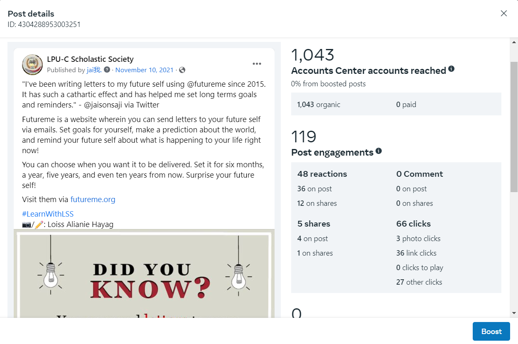Click the LPU-C Scholastic Society page name

pyautogui.click(x=90, y=59)
